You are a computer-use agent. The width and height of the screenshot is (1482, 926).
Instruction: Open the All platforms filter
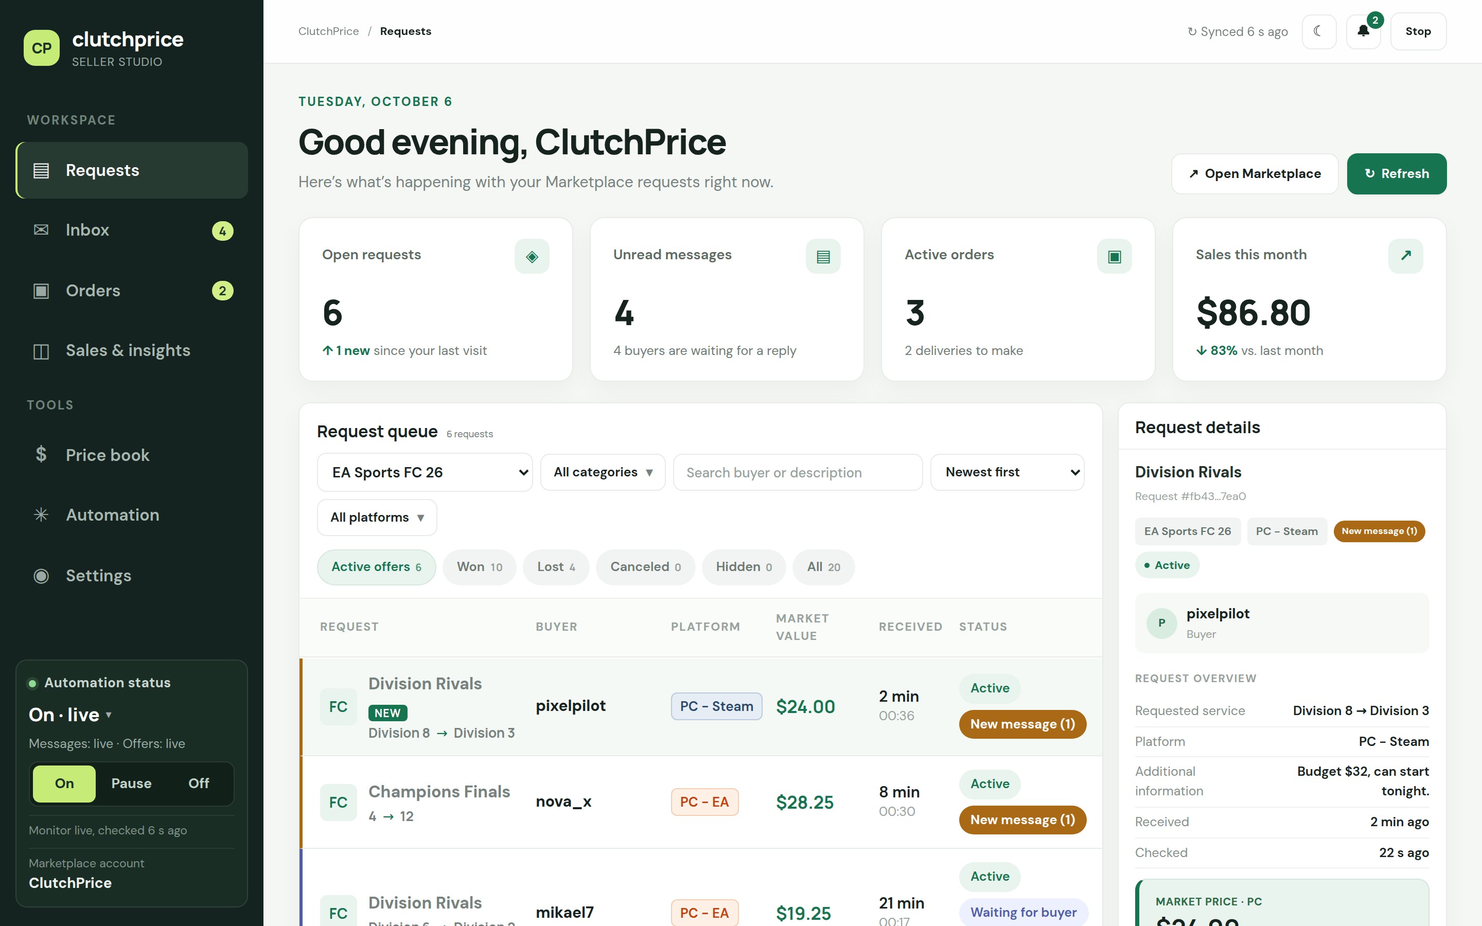pyautogui.click(x=377, y=518)
